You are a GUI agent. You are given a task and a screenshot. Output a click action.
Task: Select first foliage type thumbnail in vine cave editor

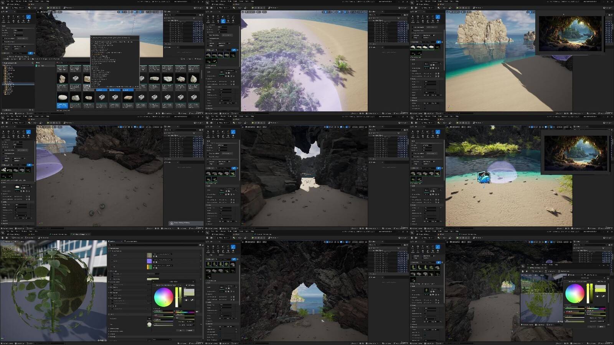(413, 267)
